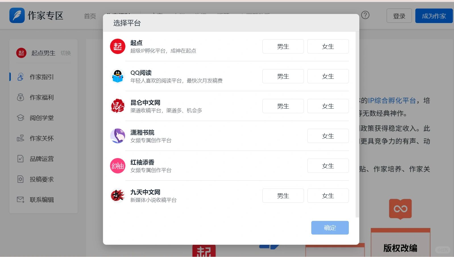Click the orange infinity book icon

400,209
